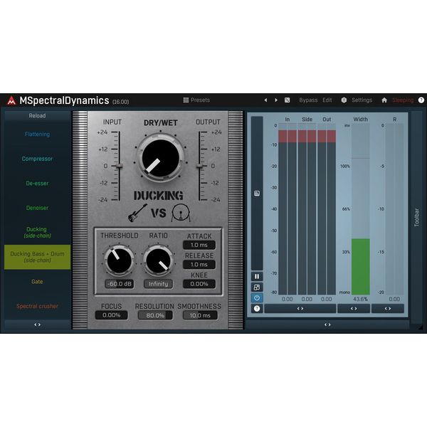427x427 pixels.
Task: Click the OUTPUT gain slider handle
Action: 200,166
